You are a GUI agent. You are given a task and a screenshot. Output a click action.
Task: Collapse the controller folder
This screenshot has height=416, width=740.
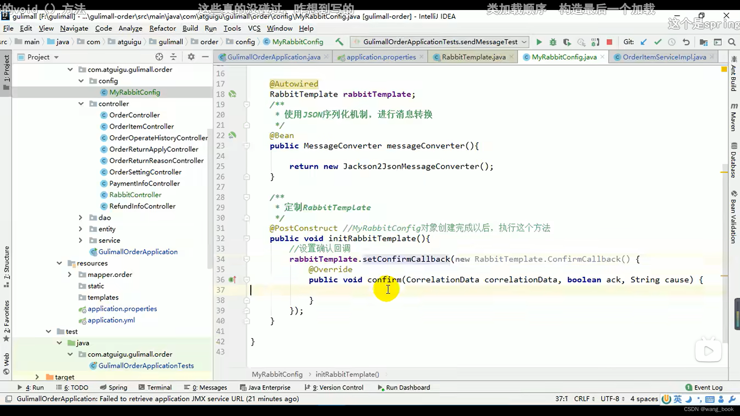pos(81,104)
